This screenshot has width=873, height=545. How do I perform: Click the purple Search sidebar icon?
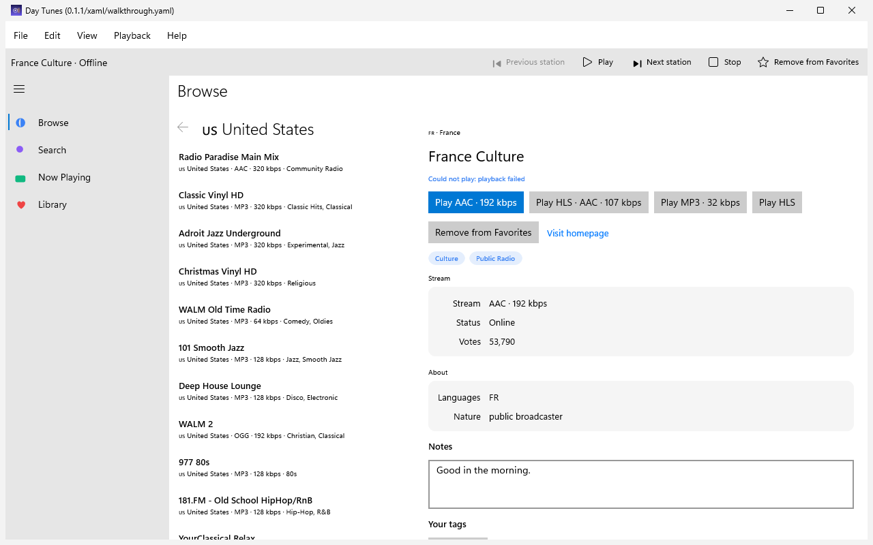20,150
